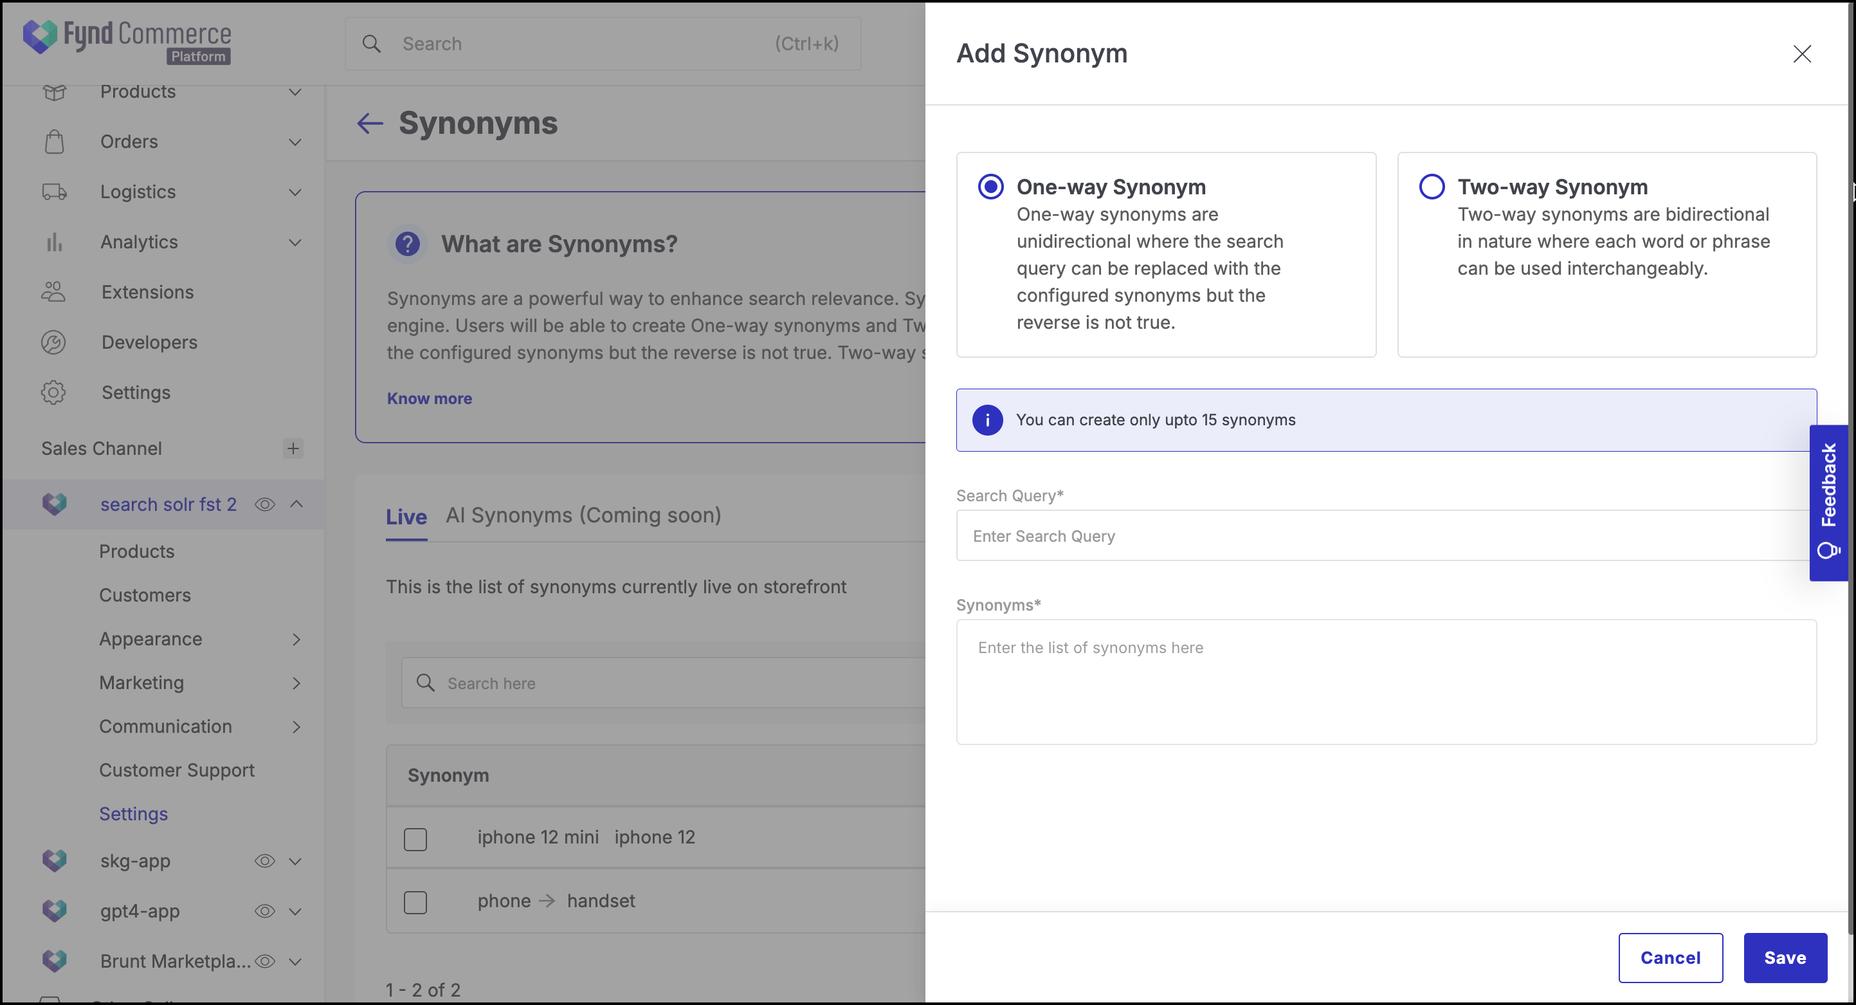
Task: Expand the Communication submenu arrow
Action: point(296,726)
